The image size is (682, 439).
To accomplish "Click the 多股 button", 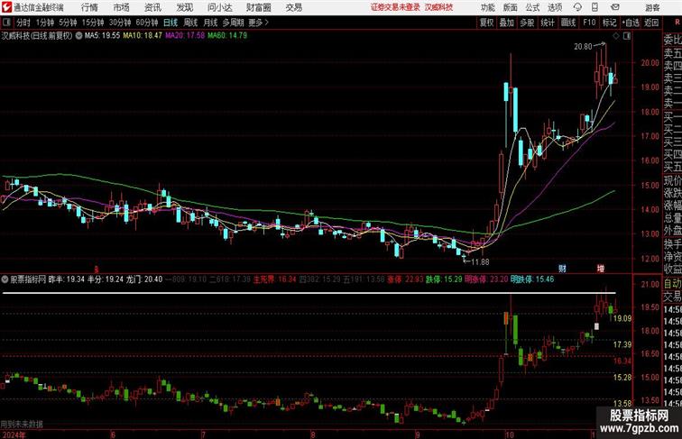I will coord(527,23).
